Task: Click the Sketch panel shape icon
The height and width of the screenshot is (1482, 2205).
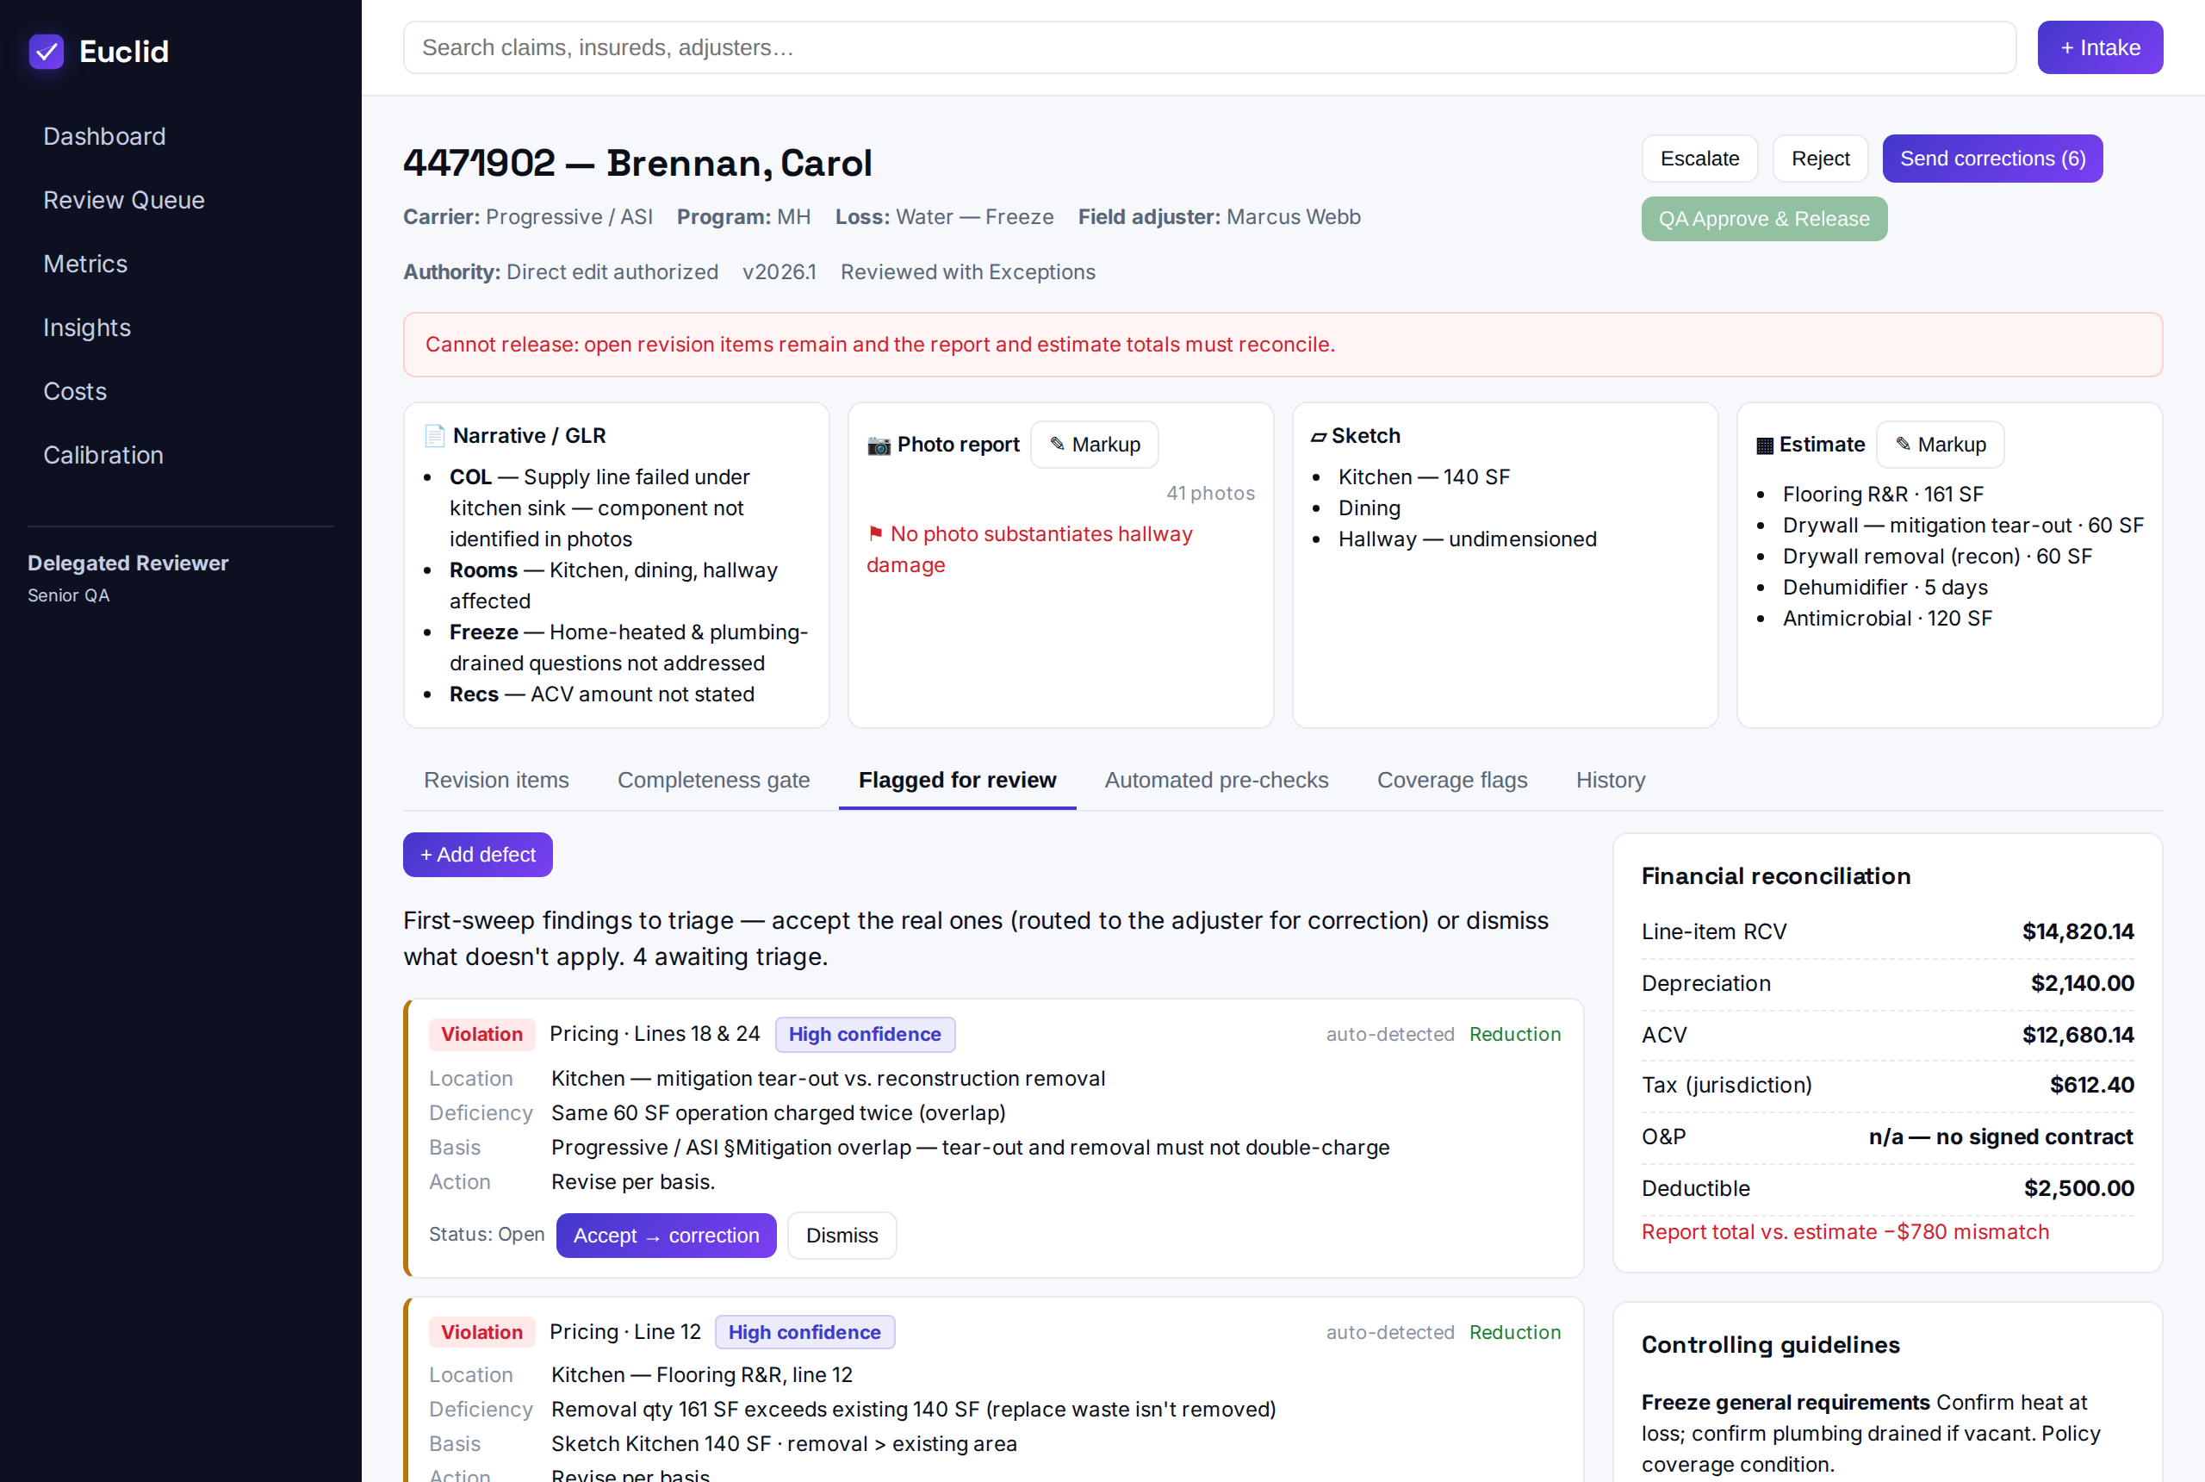Action: click(x=1319, y=436)
